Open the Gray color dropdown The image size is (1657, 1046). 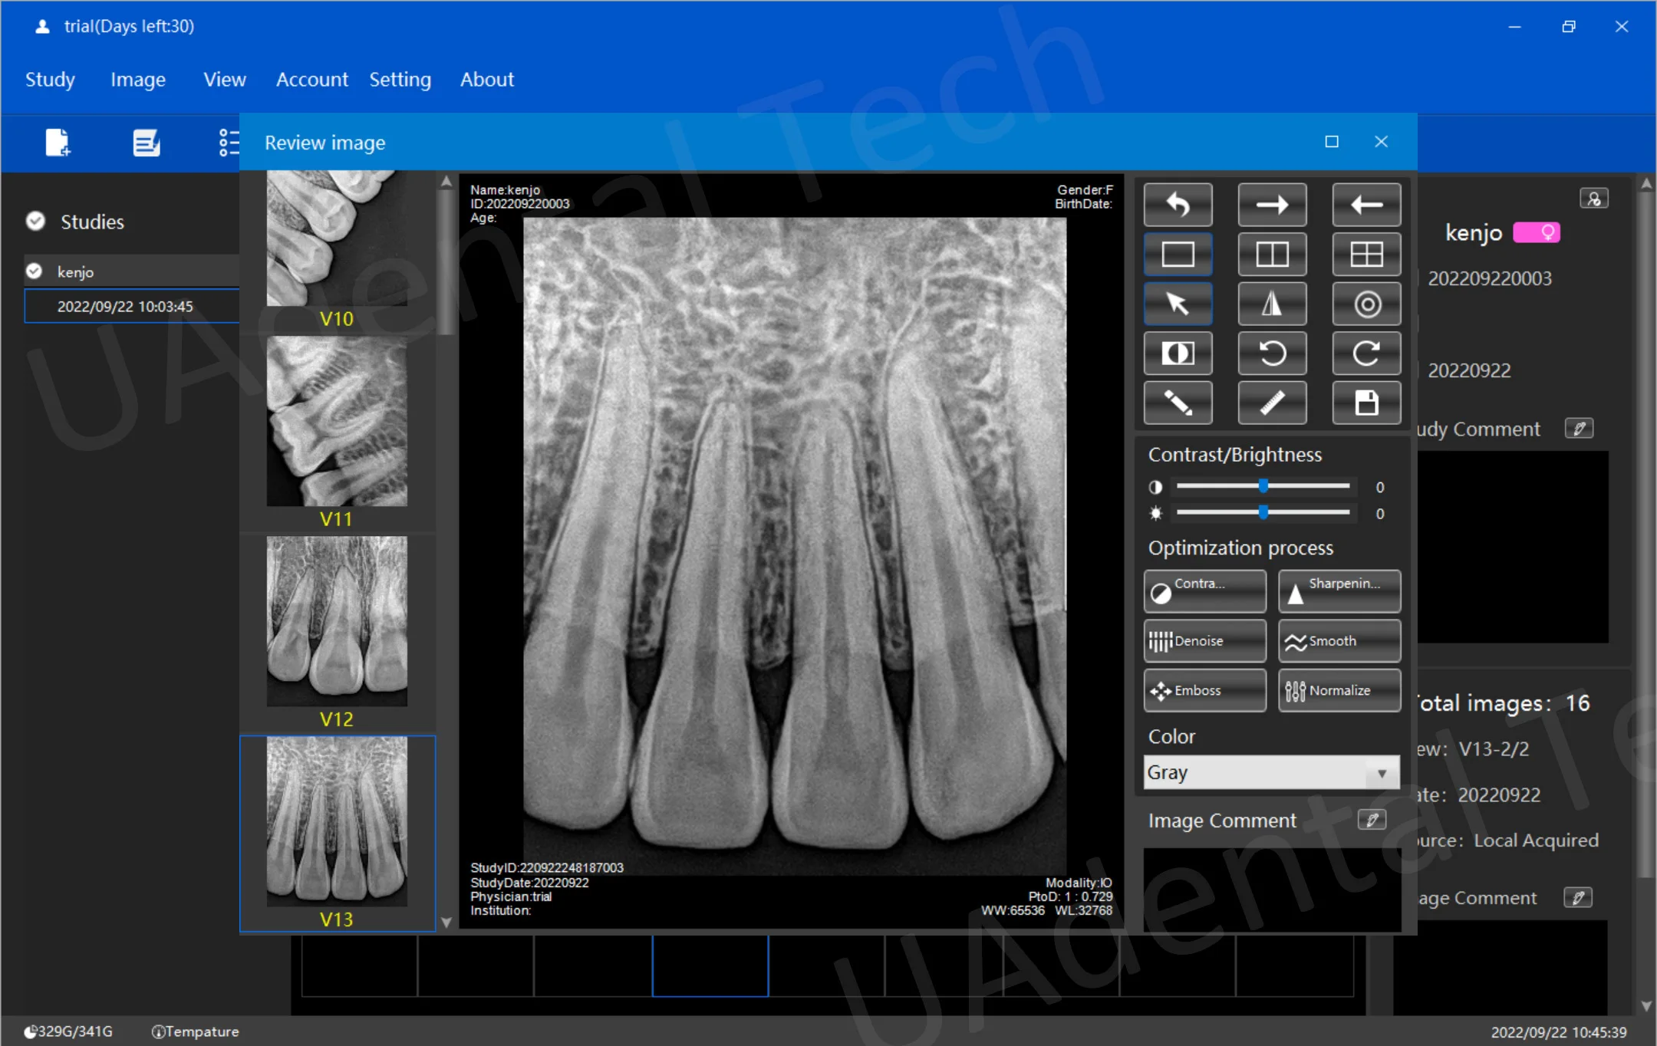1270,772
